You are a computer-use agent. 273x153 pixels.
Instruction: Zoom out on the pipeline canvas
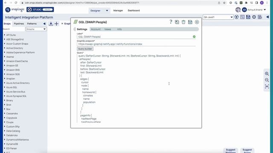(x=267, y=80)
